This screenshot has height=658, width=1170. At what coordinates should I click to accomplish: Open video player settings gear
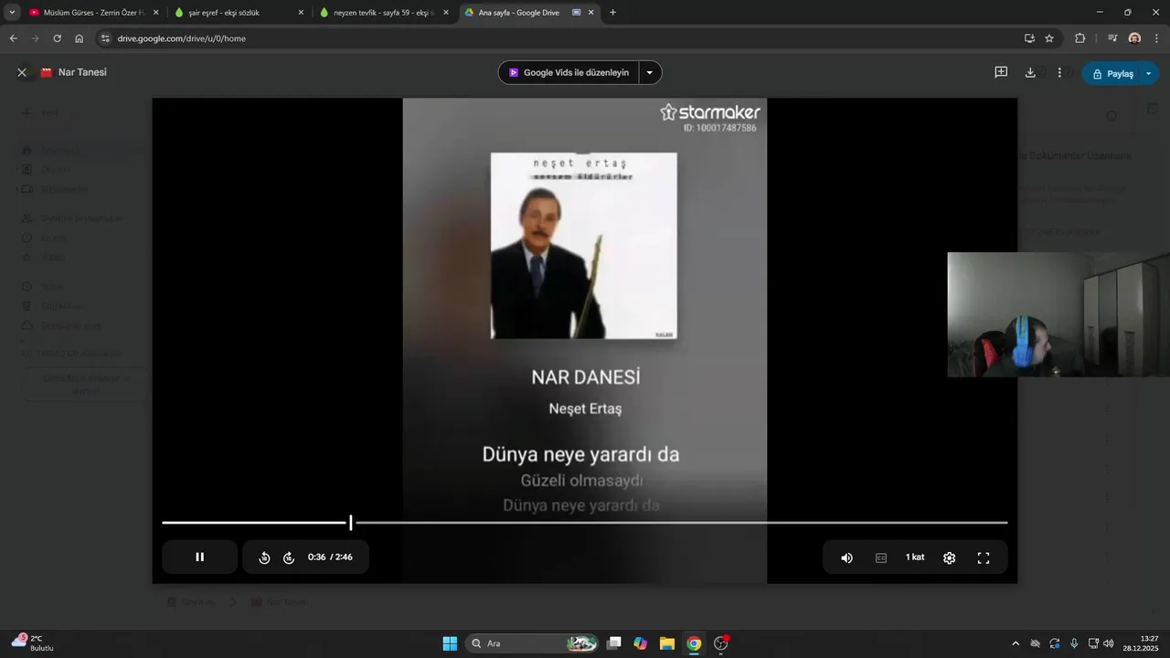tap(949, 557)
